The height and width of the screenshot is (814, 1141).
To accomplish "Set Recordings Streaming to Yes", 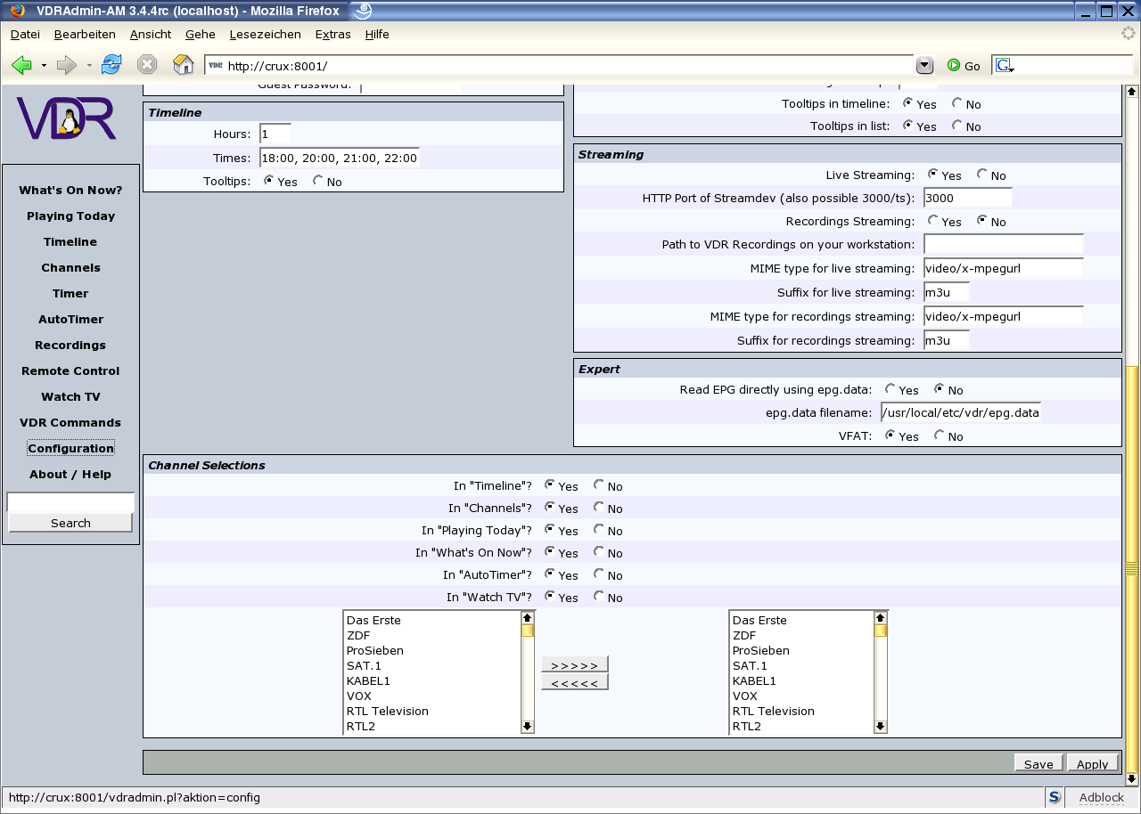I will point(933,221).
